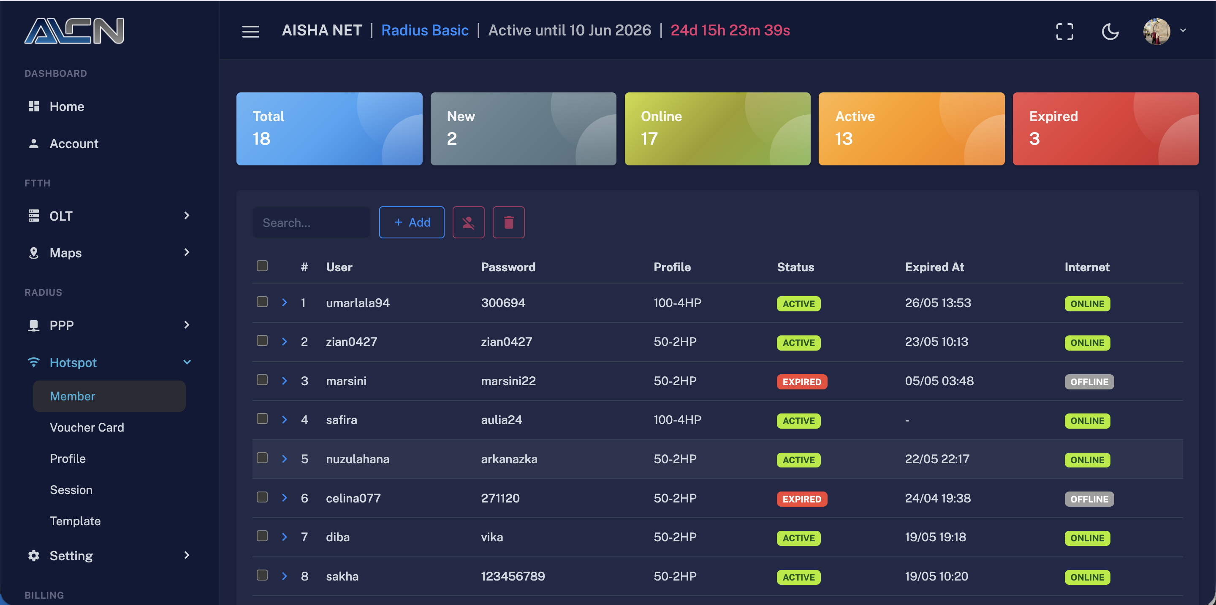Click the Search input field

312,222
